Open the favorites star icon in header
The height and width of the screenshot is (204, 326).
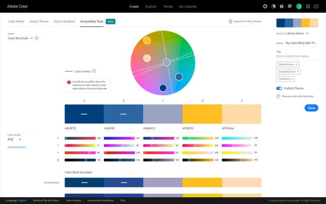click(265, 6)
